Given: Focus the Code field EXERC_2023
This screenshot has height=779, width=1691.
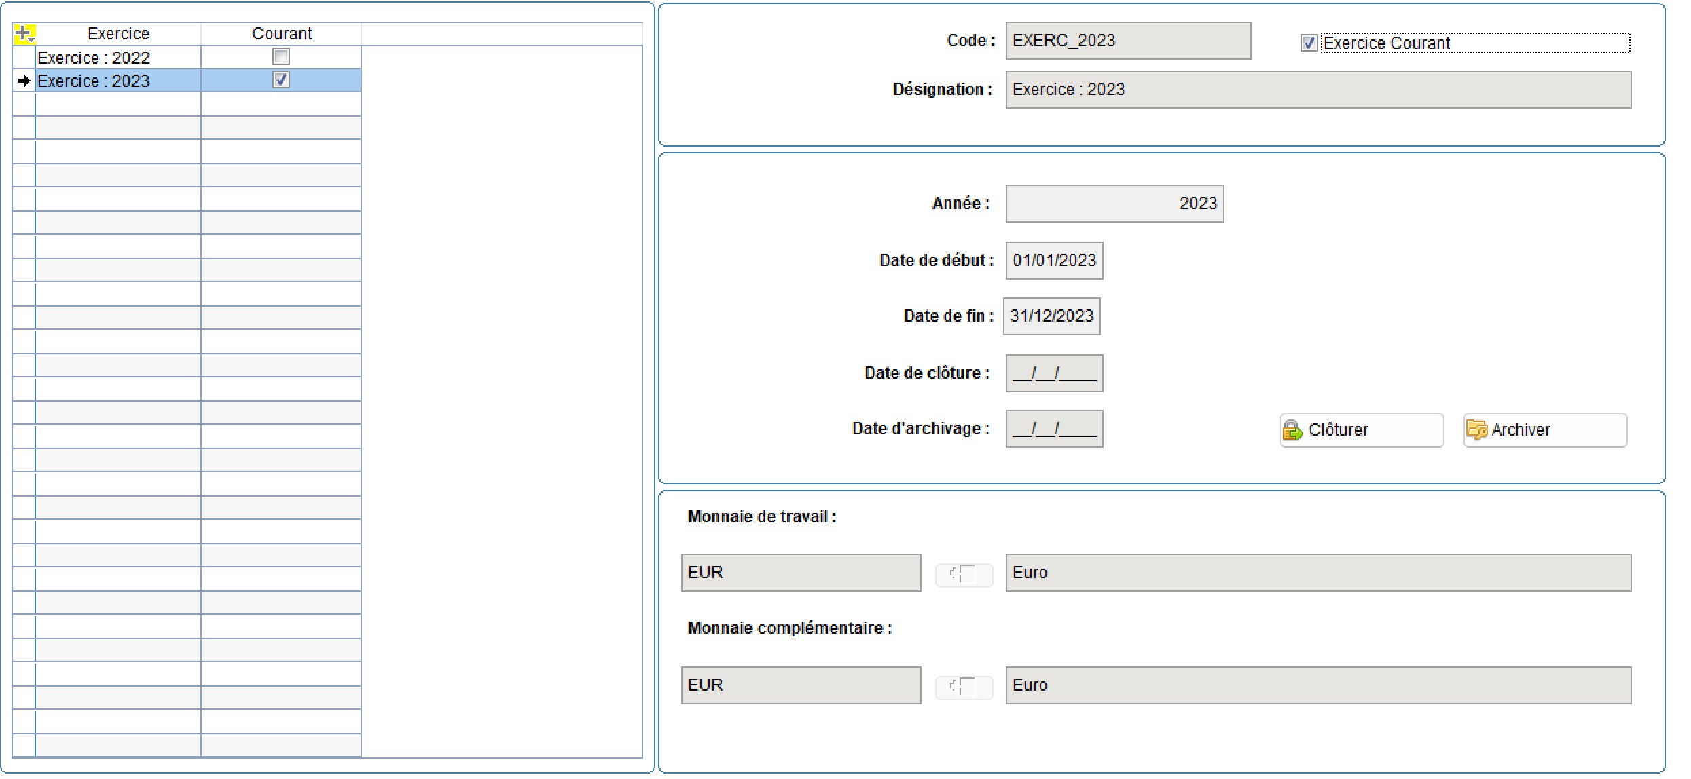Looking at the screenshot, I should pos(1128,41).
